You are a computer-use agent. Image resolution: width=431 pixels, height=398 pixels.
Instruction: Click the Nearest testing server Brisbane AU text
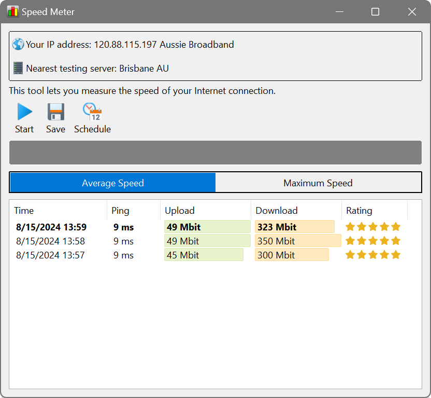(97, 68)
